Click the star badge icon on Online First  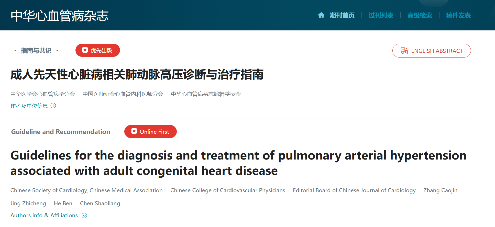[134, 131]
